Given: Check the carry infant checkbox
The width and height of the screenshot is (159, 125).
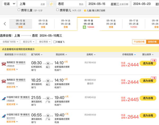Looking at the screenshot, I should click(58, 10).
